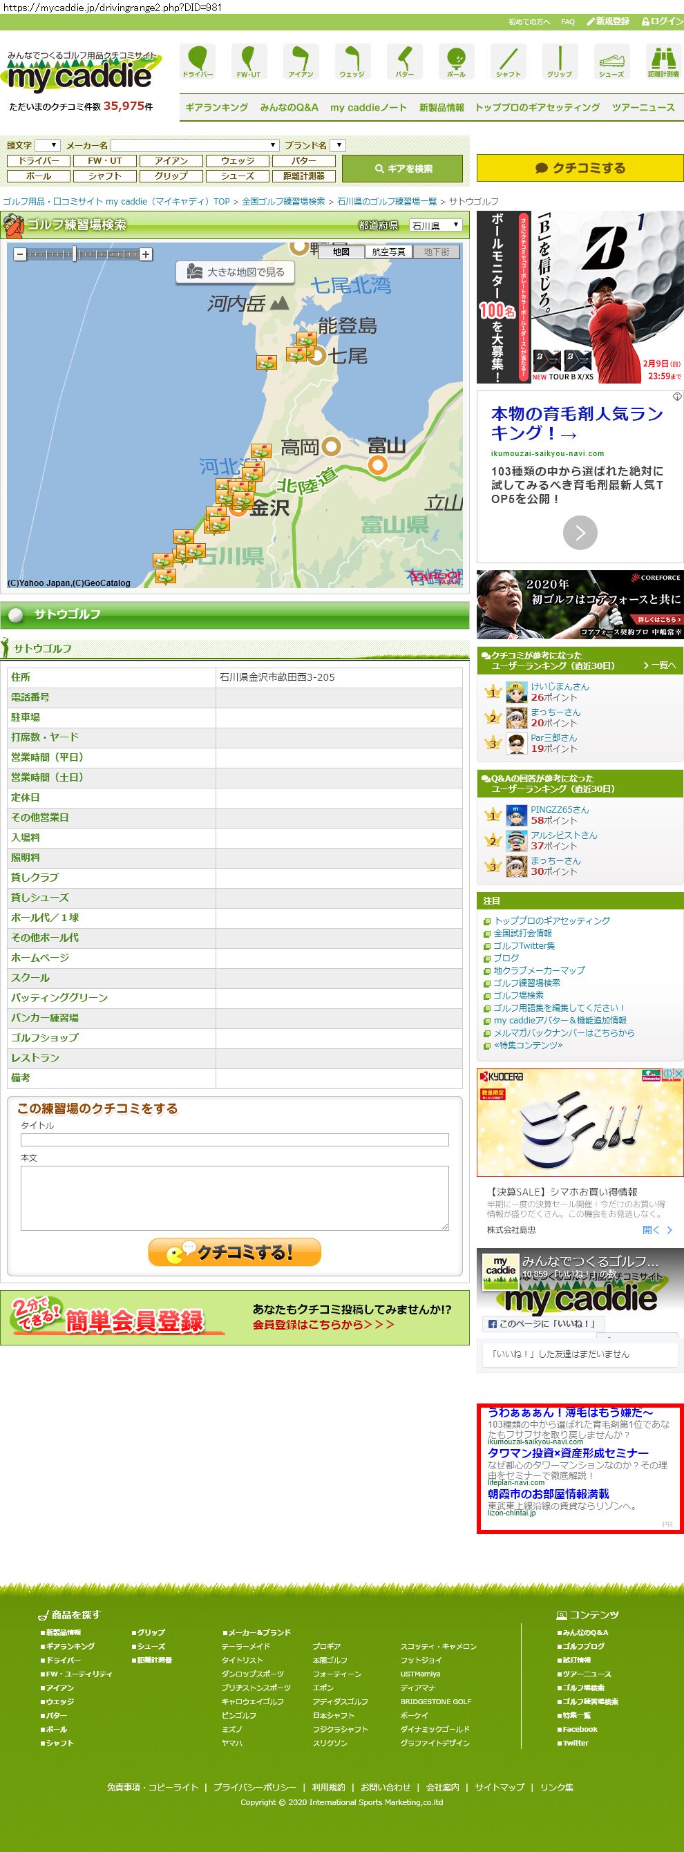Go to the ツアーニュース menu item
Screen dimensions: 684x1852
click(643, 107)
